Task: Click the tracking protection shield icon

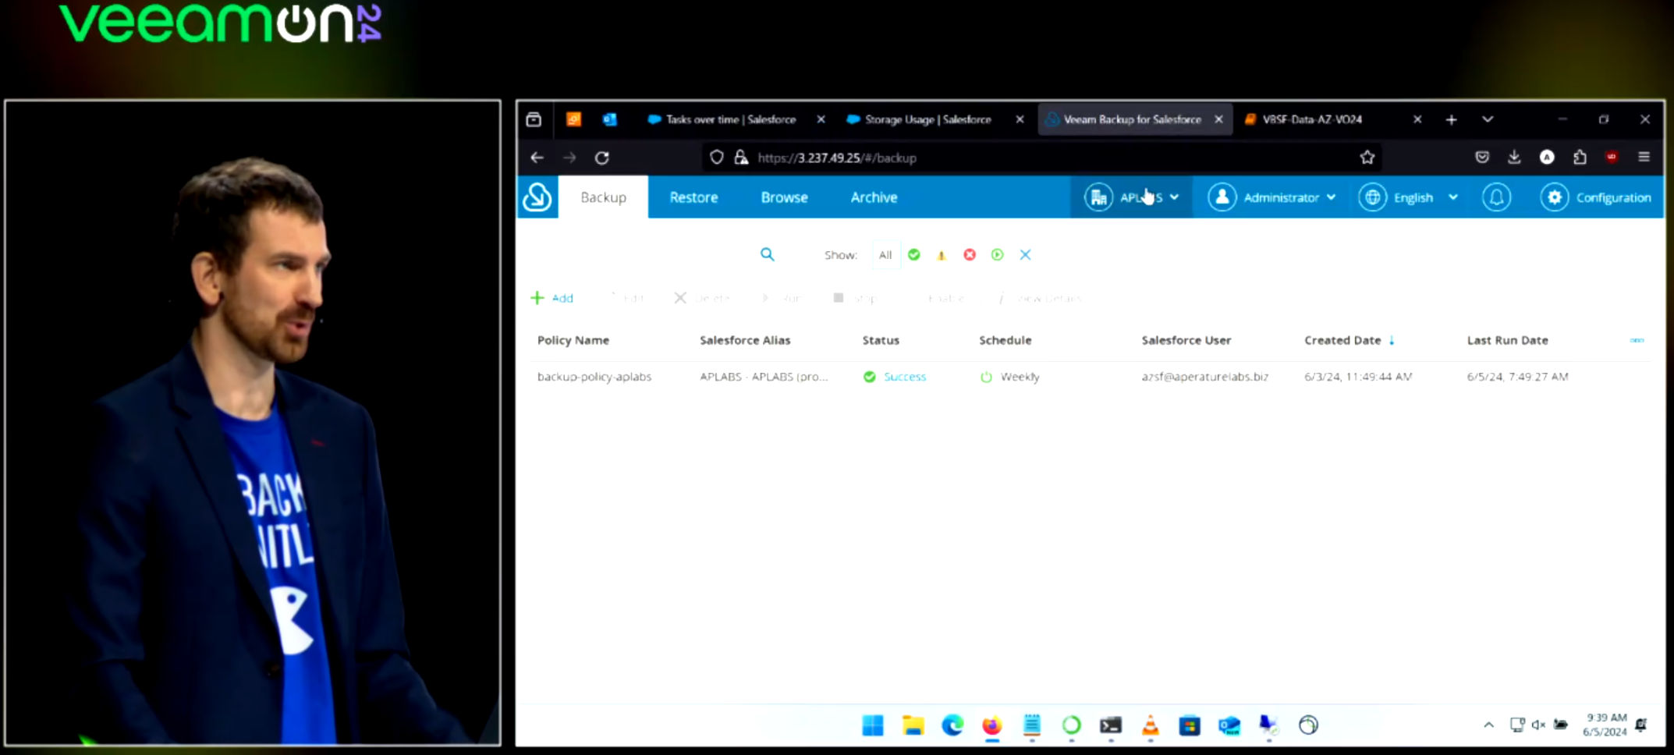Action: tap(716, 158)
